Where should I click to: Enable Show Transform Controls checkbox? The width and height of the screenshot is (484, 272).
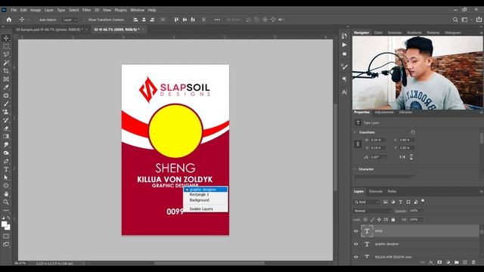85,20
